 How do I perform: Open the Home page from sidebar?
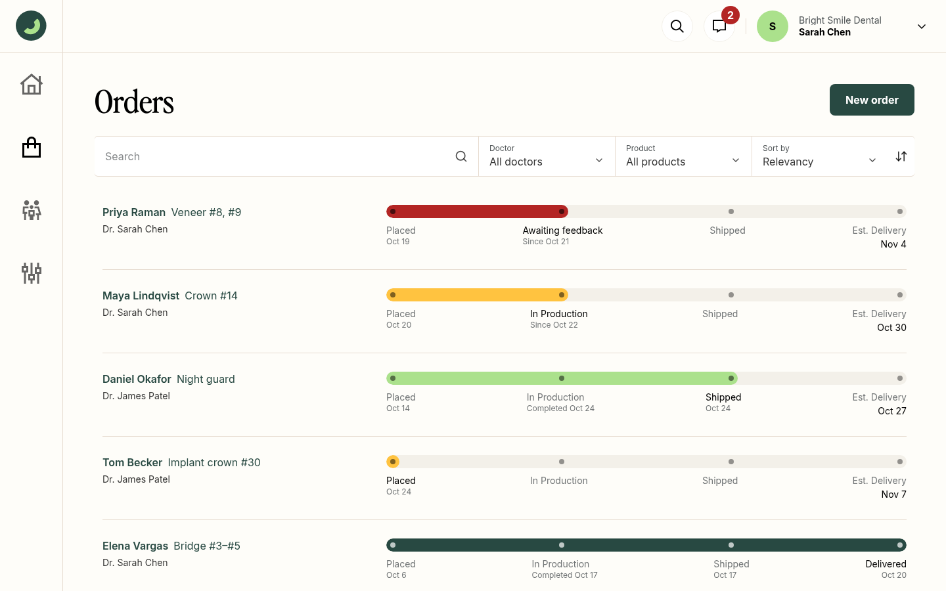tap(32, 84)
